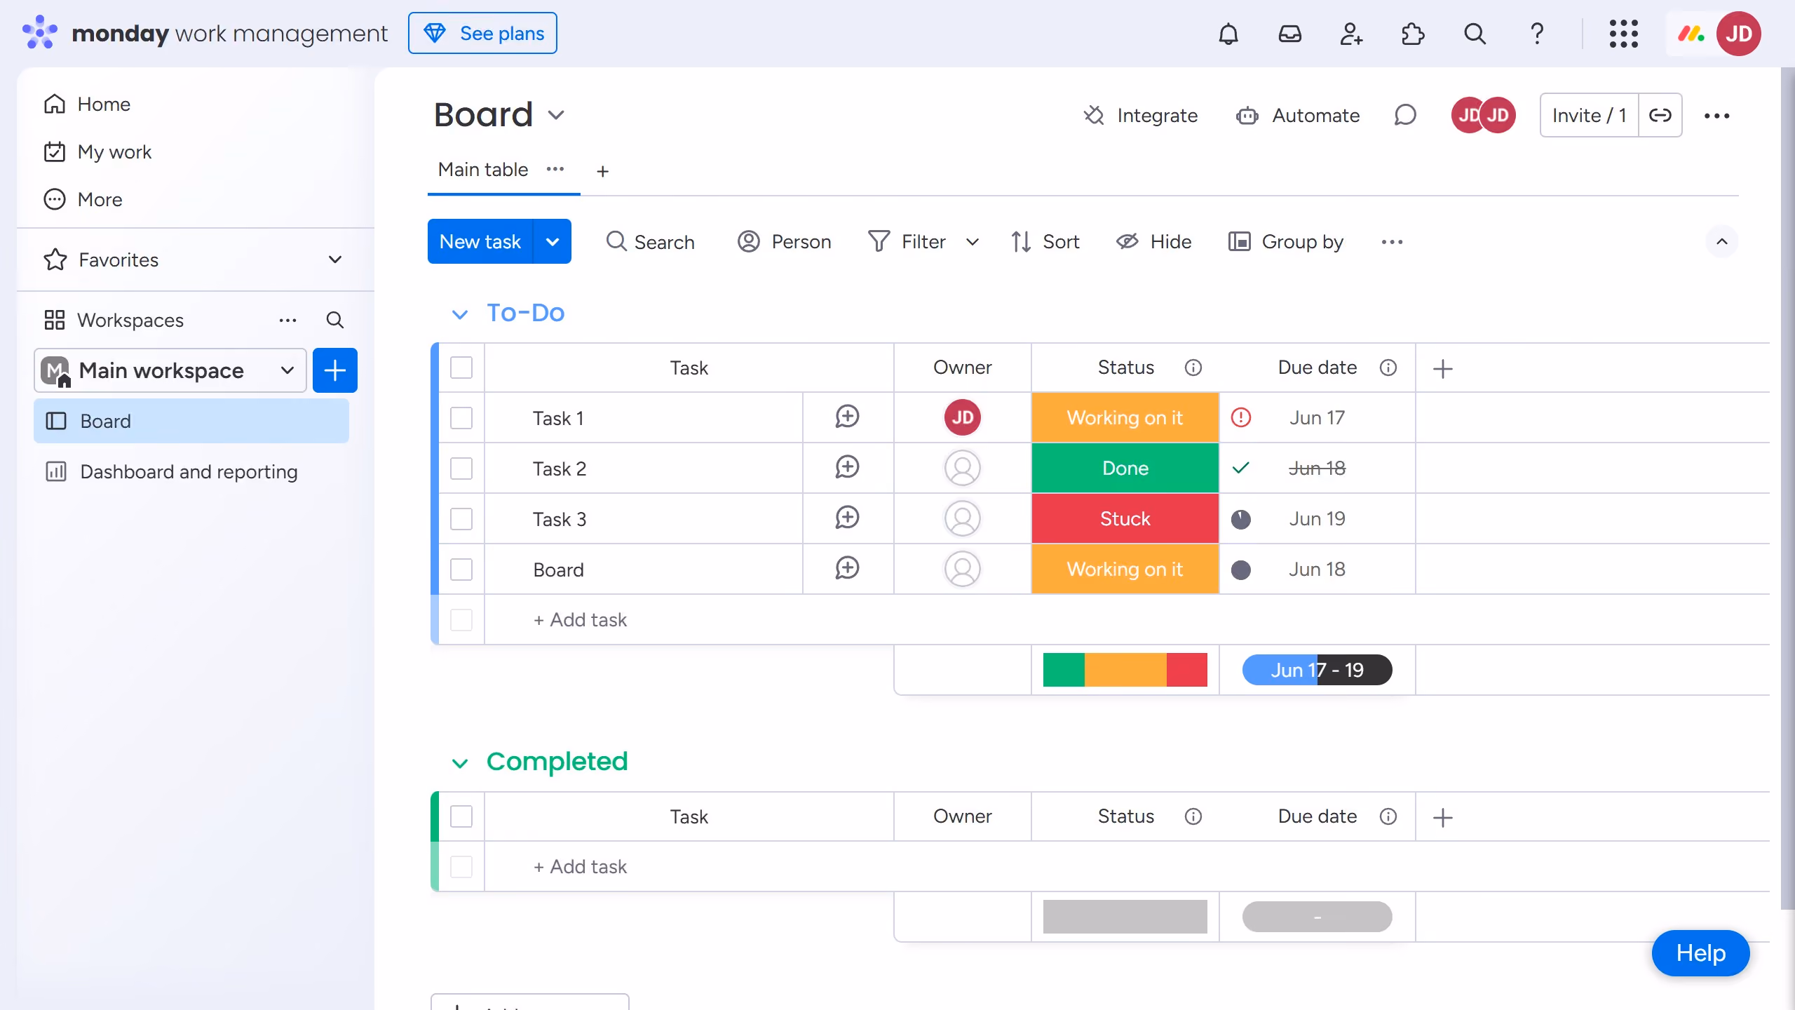1795x1010 pixels.
Task: Open the toolbar more options dots
Action: (1392, 242)
